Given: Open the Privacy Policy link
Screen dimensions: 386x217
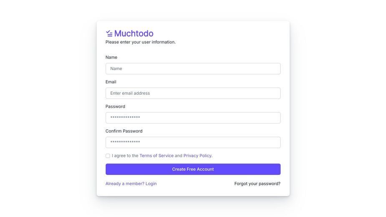Looking at the screenshot, I should 197,156.
